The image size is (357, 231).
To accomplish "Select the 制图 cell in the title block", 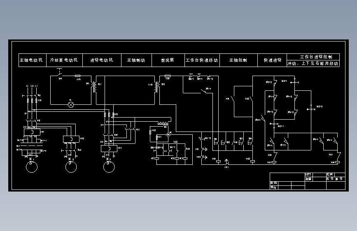I will 274,183.
